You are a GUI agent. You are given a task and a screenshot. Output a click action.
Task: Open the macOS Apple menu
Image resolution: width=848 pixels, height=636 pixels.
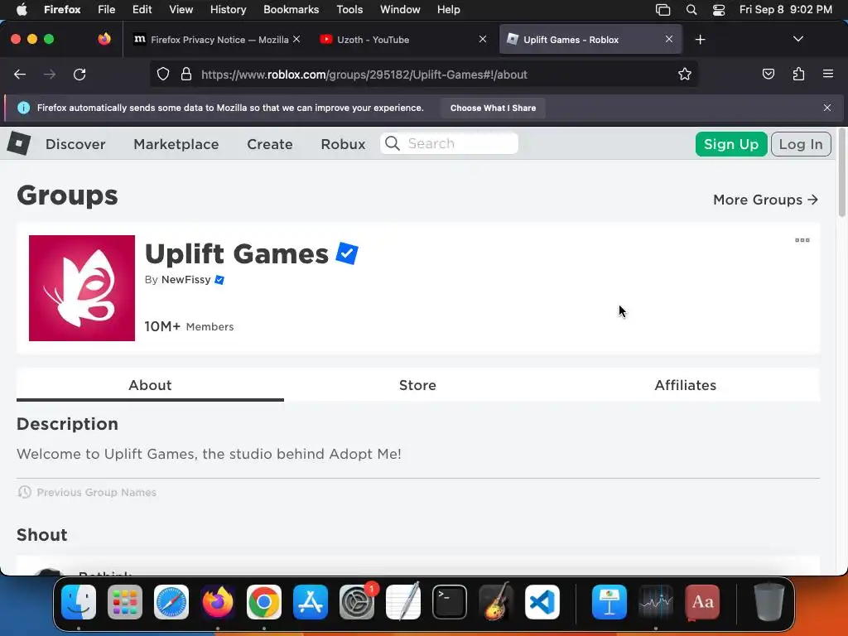click(x=21, y=9)
